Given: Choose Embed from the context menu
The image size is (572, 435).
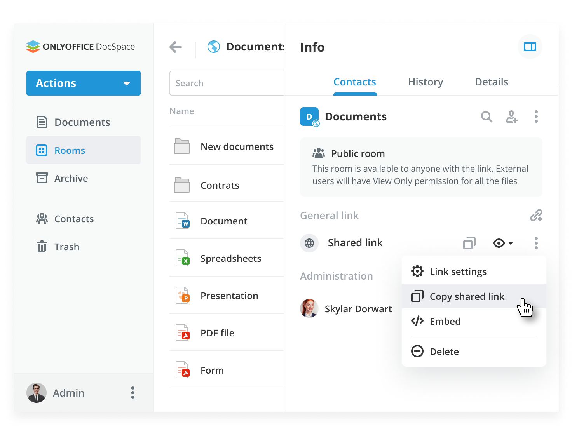Looking at the screenshot, I should point(445,321).
